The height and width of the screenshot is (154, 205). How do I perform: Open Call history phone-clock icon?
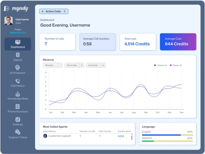coord(18,81)
